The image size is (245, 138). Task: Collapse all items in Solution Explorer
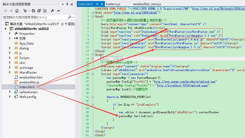tap(39, 11)
